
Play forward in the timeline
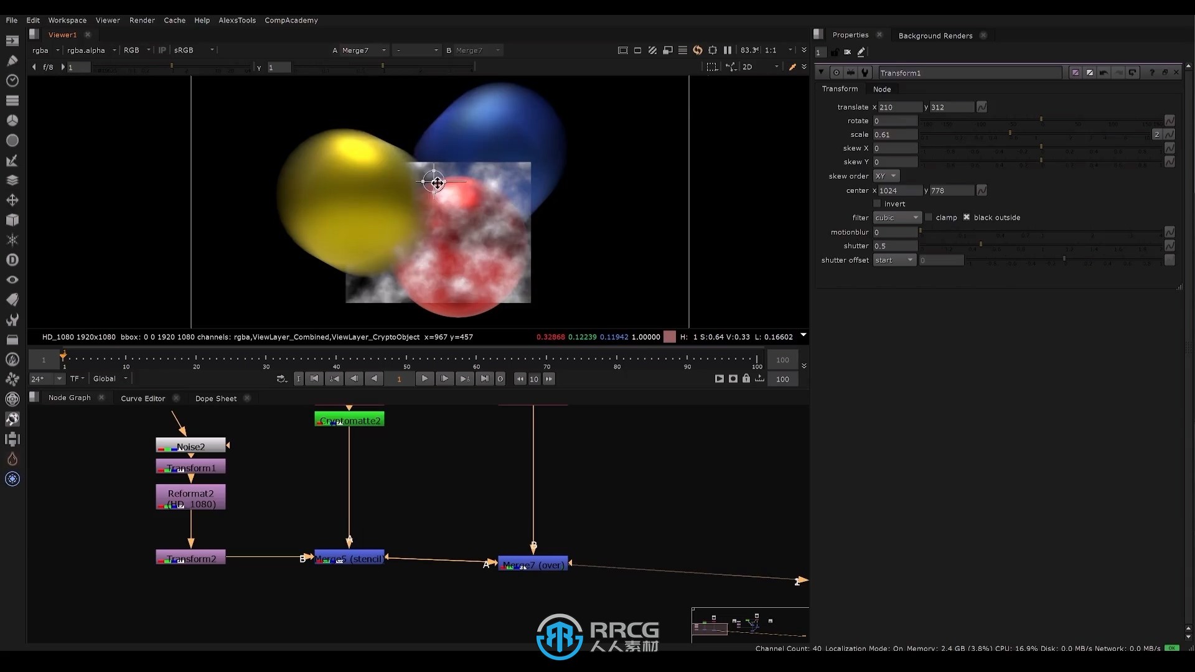[x=424, y=378]
